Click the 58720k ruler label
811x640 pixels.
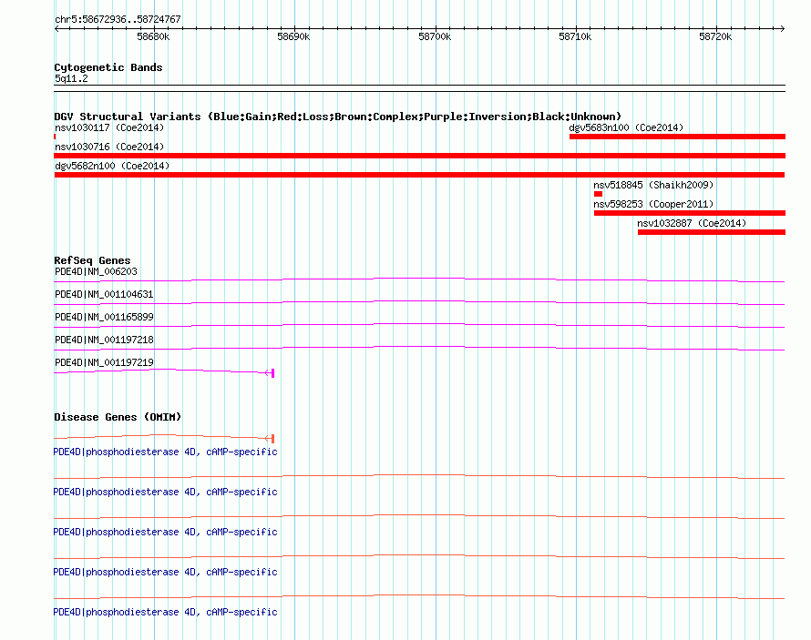715,36
